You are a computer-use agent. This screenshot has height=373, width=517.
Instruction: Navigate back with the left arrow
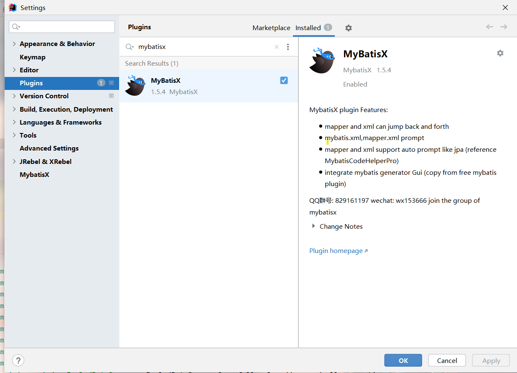(x=489, y=27)
